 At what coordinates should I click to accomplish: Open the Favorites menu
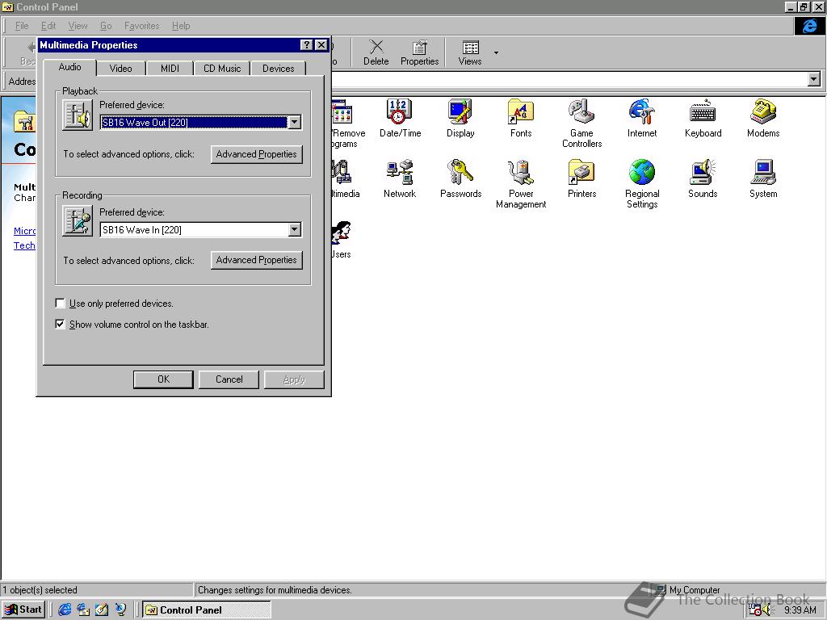click(x=142, y=26)
